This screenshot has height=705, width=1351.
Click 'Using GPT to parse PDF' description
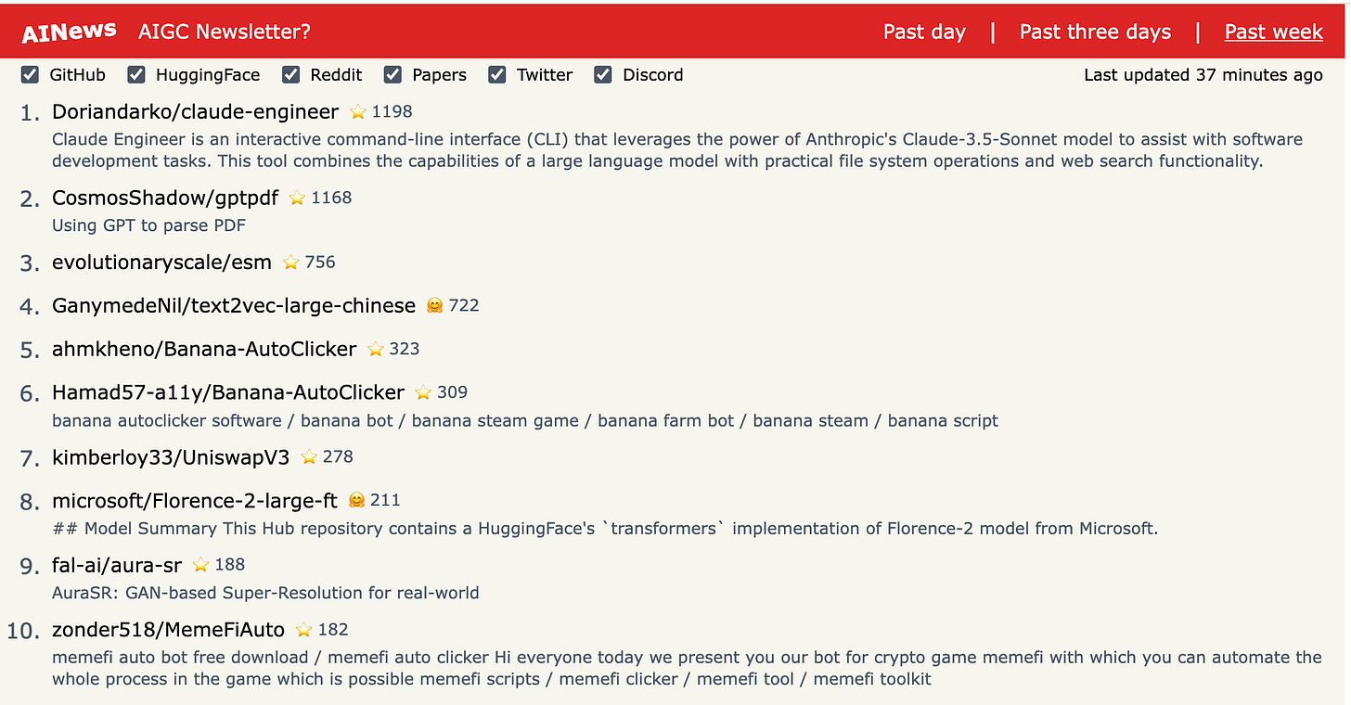coord(148,225)
